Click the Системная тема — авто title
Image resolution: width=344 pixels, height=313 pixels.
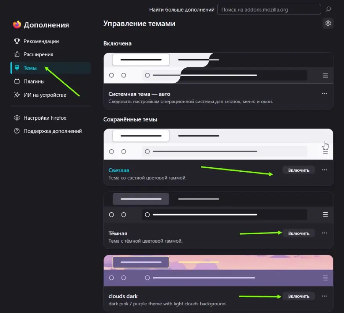point(139,94)
